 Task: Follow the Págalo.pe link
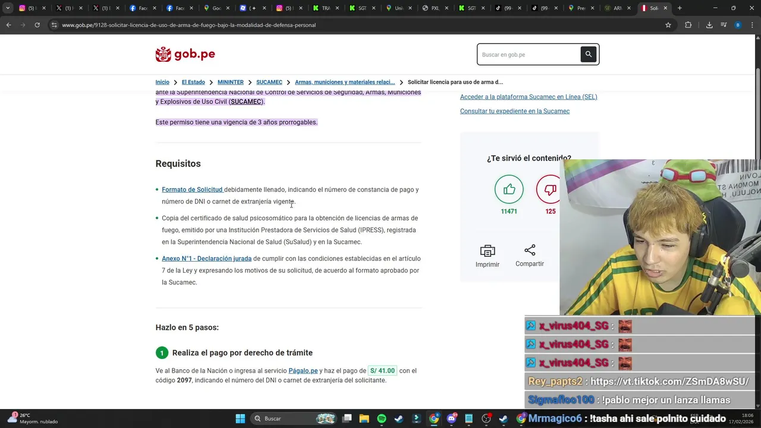[303, 371]
